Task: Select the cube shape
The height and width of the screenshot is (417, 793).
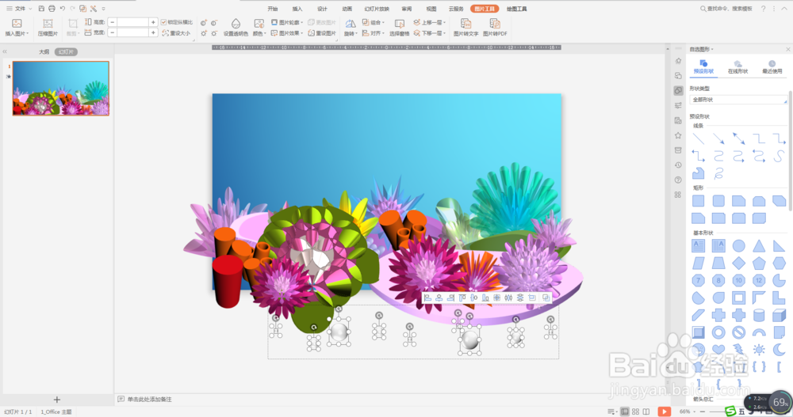Action: point(779,315)
